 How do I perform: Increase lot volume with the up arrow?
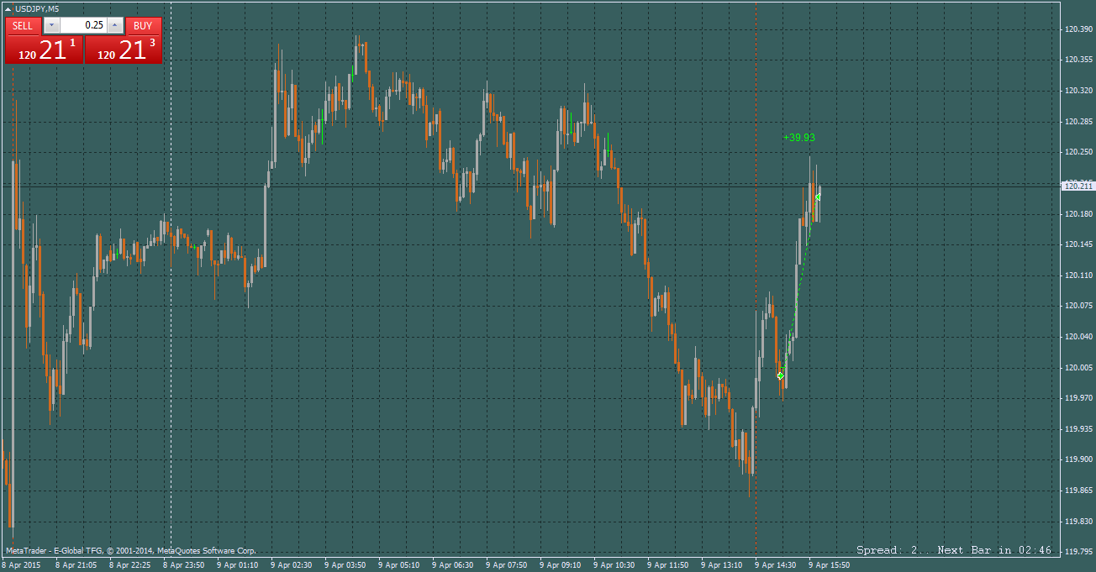[115, 26]
